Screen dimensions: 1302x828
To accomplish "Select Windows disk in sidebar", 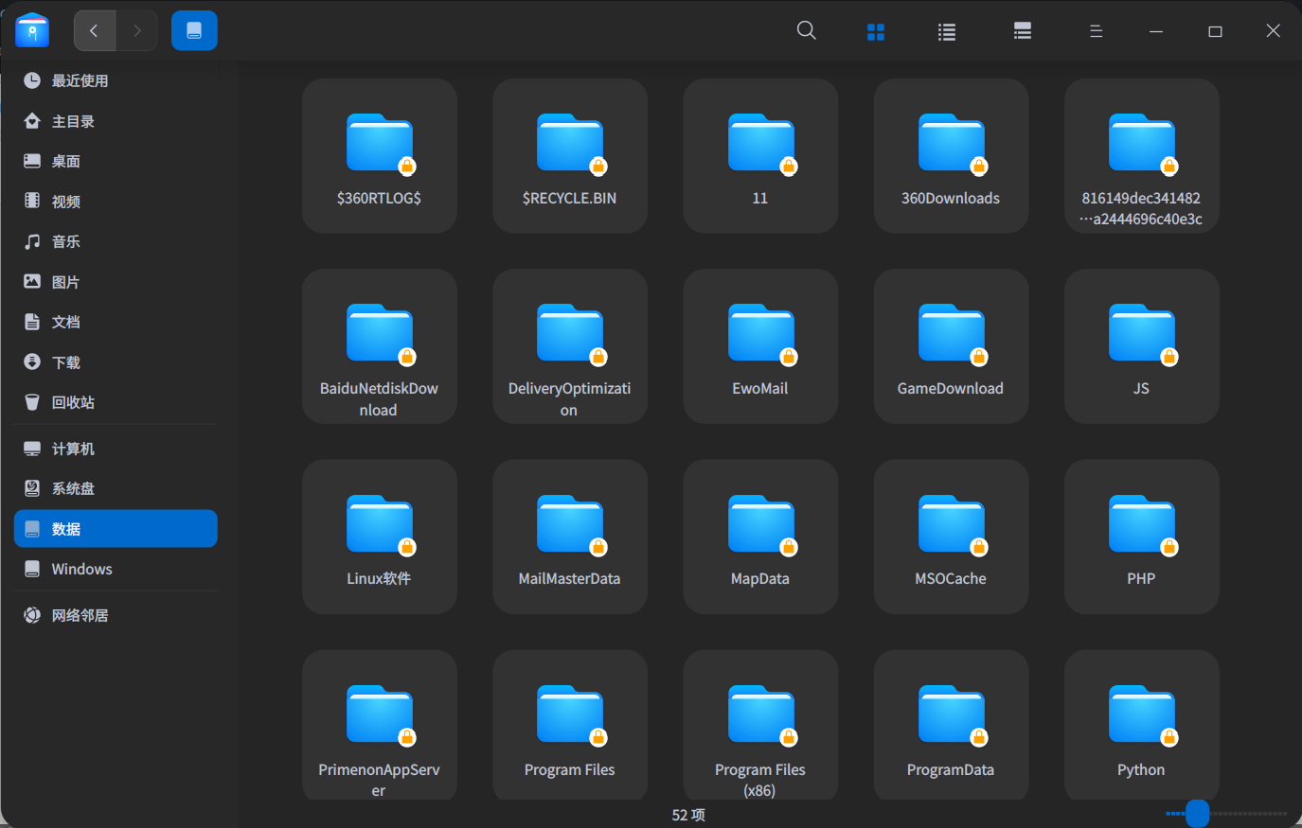I will pos(116,569).
